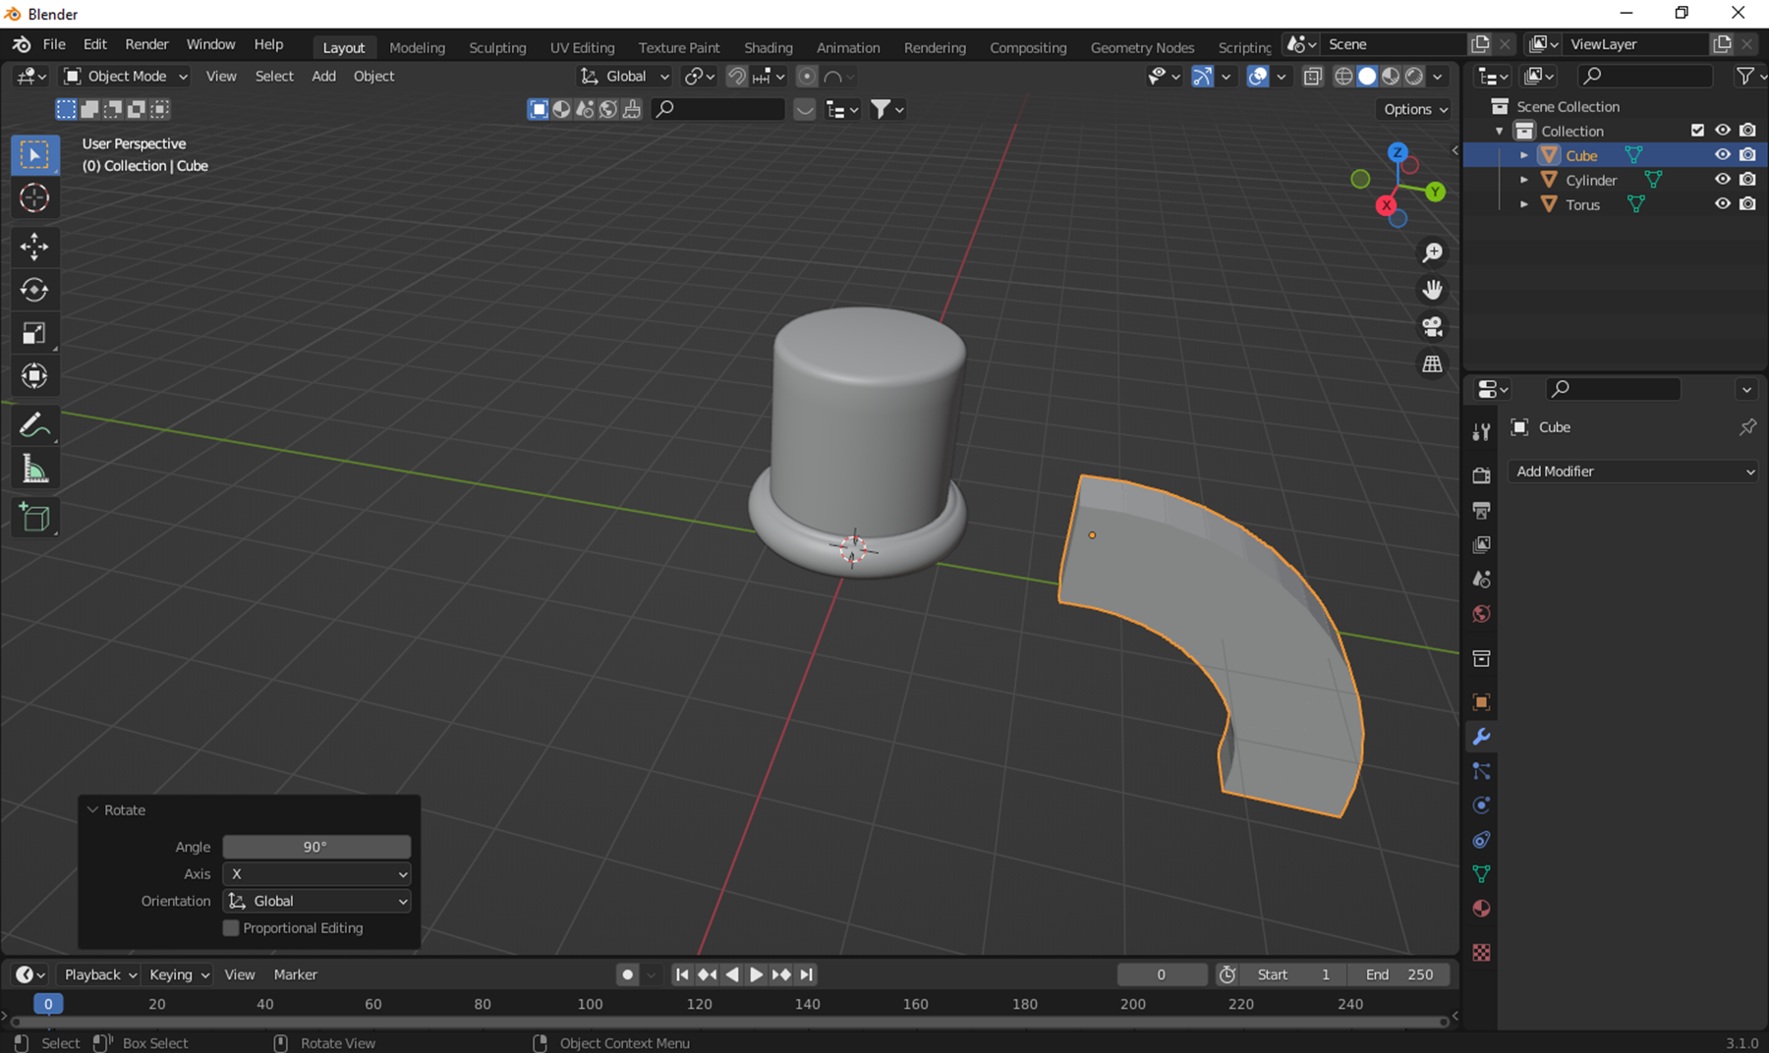Select the Select Box tool

click(x=34, y=155)
